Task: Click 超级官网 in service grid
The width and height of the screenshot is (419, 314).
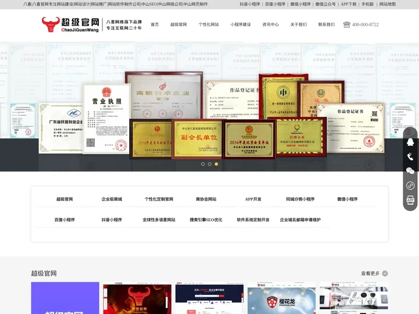Action: [65, 199]
